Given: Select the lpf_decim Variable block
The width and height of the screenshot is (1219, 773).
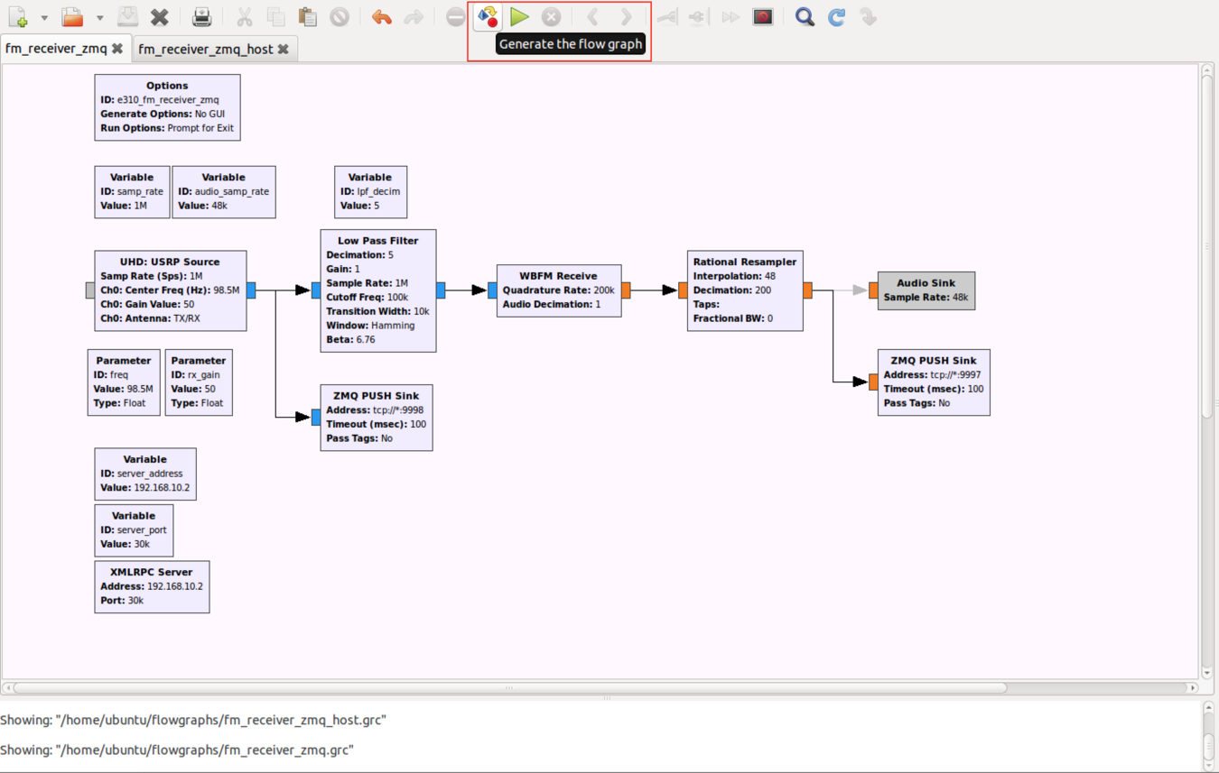Looking at the screenshot, I should click(x=370, y=191).
